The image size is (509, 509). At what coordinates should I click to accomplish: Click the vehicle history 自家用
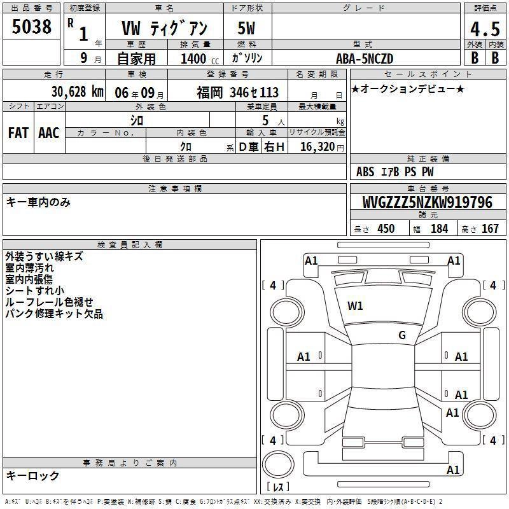click(x=136, y=59)
